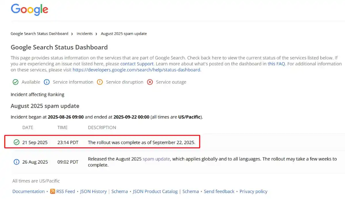Image resolution: width=345 pixels, height=199 pixels.
Task: Open the contact Support link
Action: pos(137,64)
